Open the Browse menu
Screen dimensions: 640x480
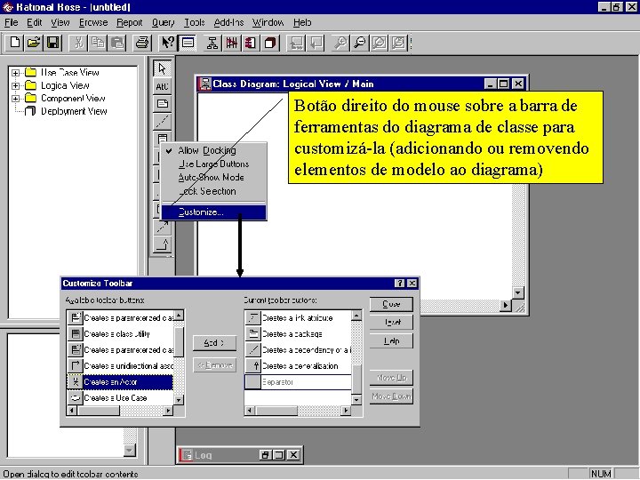pyautogui.click(x=93, y=22)
